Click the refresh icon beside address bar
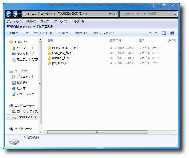This screenshot has width=189, height=158. coord(115,14)
